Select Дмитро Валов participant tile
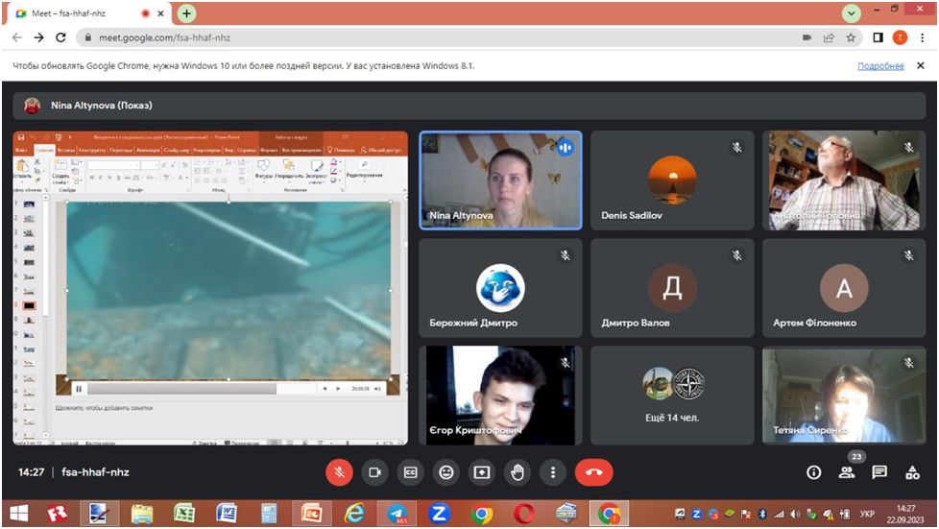Screen dimensions: 939x529 (x=672, y=288)
